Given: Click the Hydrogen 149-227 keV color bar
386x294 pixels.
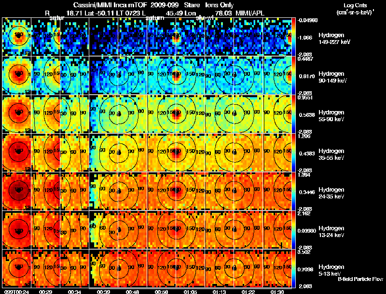Looking at the screenshot, I should pos(294,37).
